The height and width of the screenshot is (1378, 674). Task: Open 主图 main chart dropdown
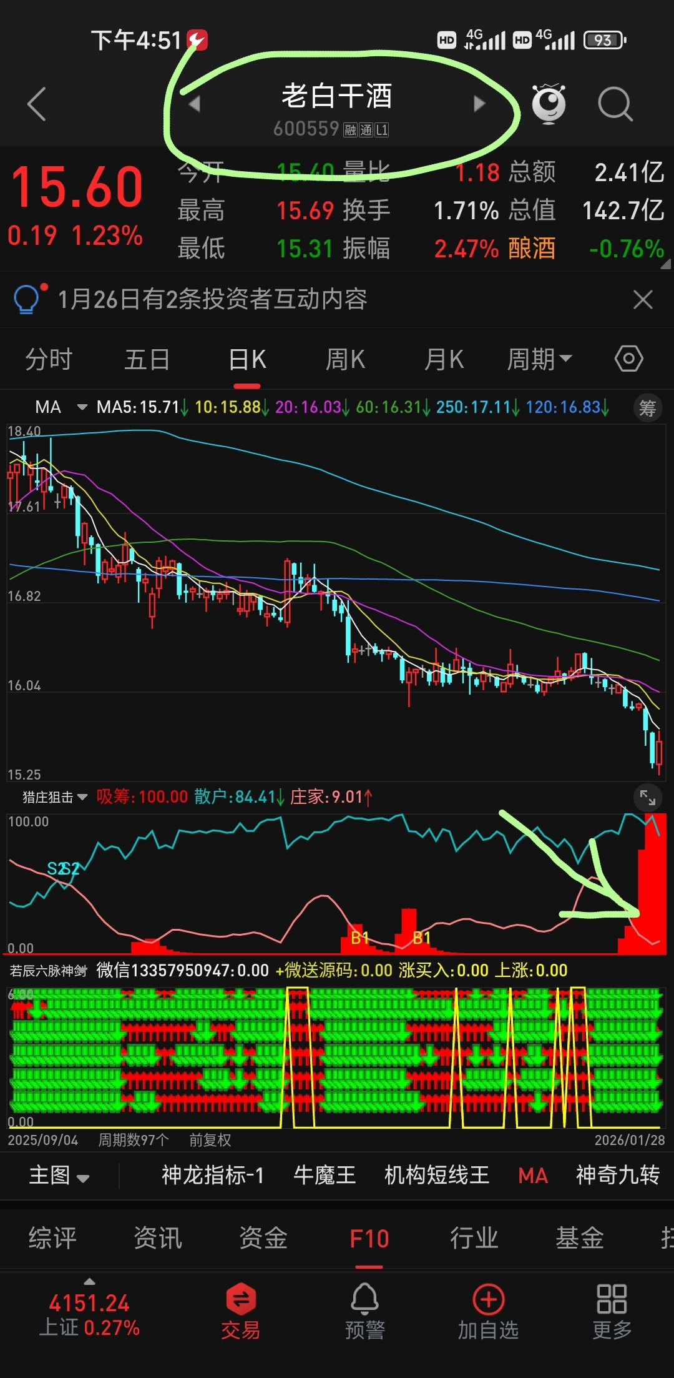pos(59,1176)
